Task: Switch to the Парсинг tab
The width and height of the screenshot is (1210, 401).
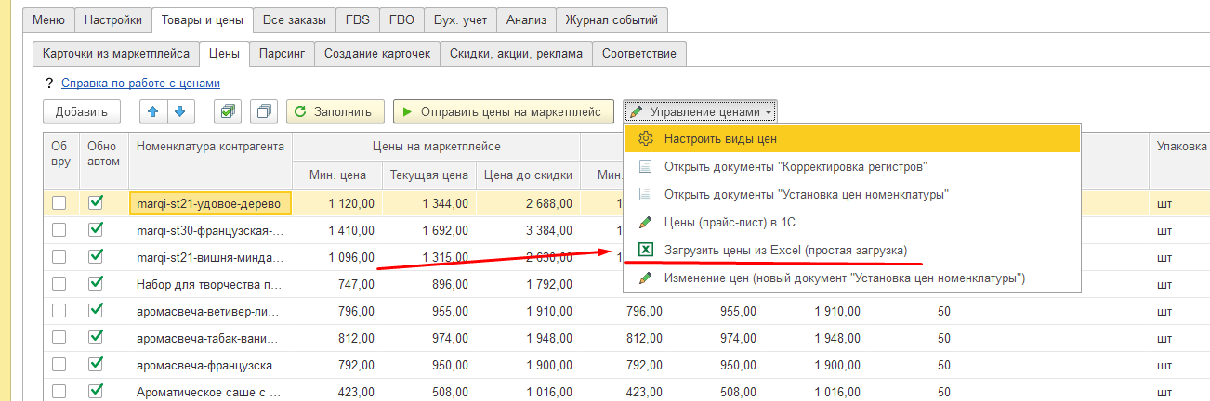Action: [282, 54]
